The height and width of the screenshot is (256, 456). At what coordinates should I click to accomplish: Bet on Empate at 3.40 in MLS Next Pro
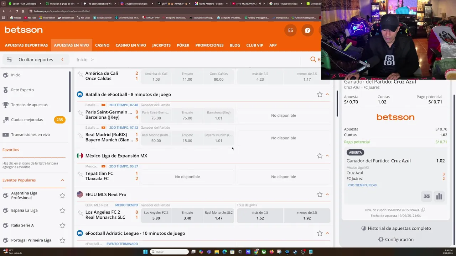(187, 215)
